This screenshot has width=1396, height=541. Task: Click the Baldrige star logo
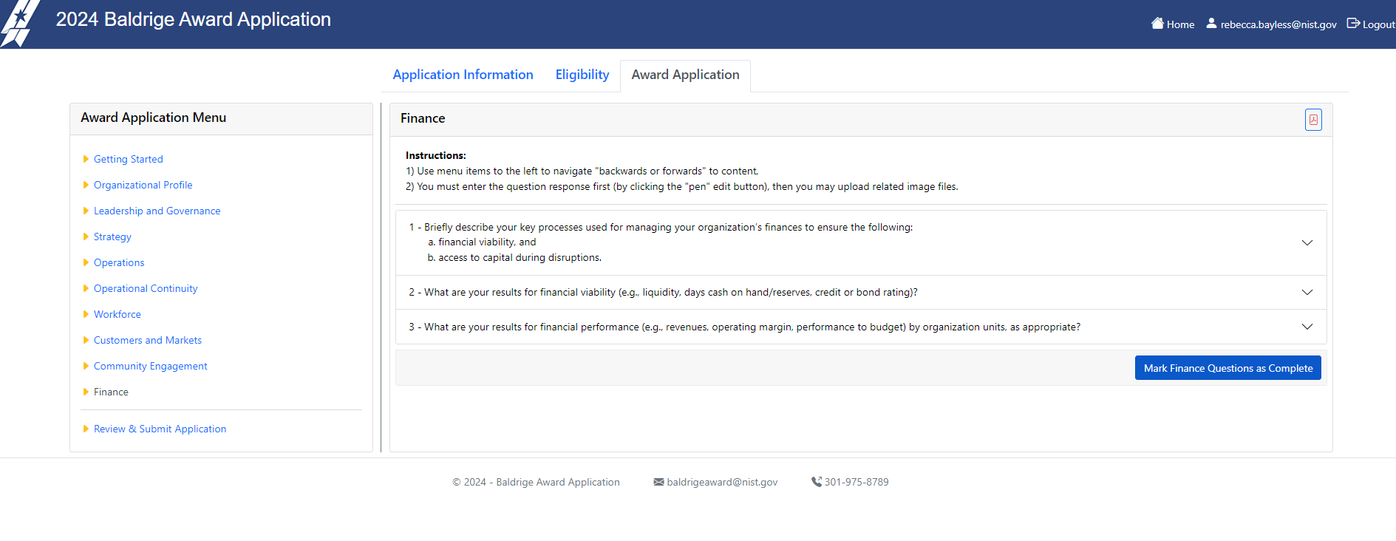coord(19,24)
